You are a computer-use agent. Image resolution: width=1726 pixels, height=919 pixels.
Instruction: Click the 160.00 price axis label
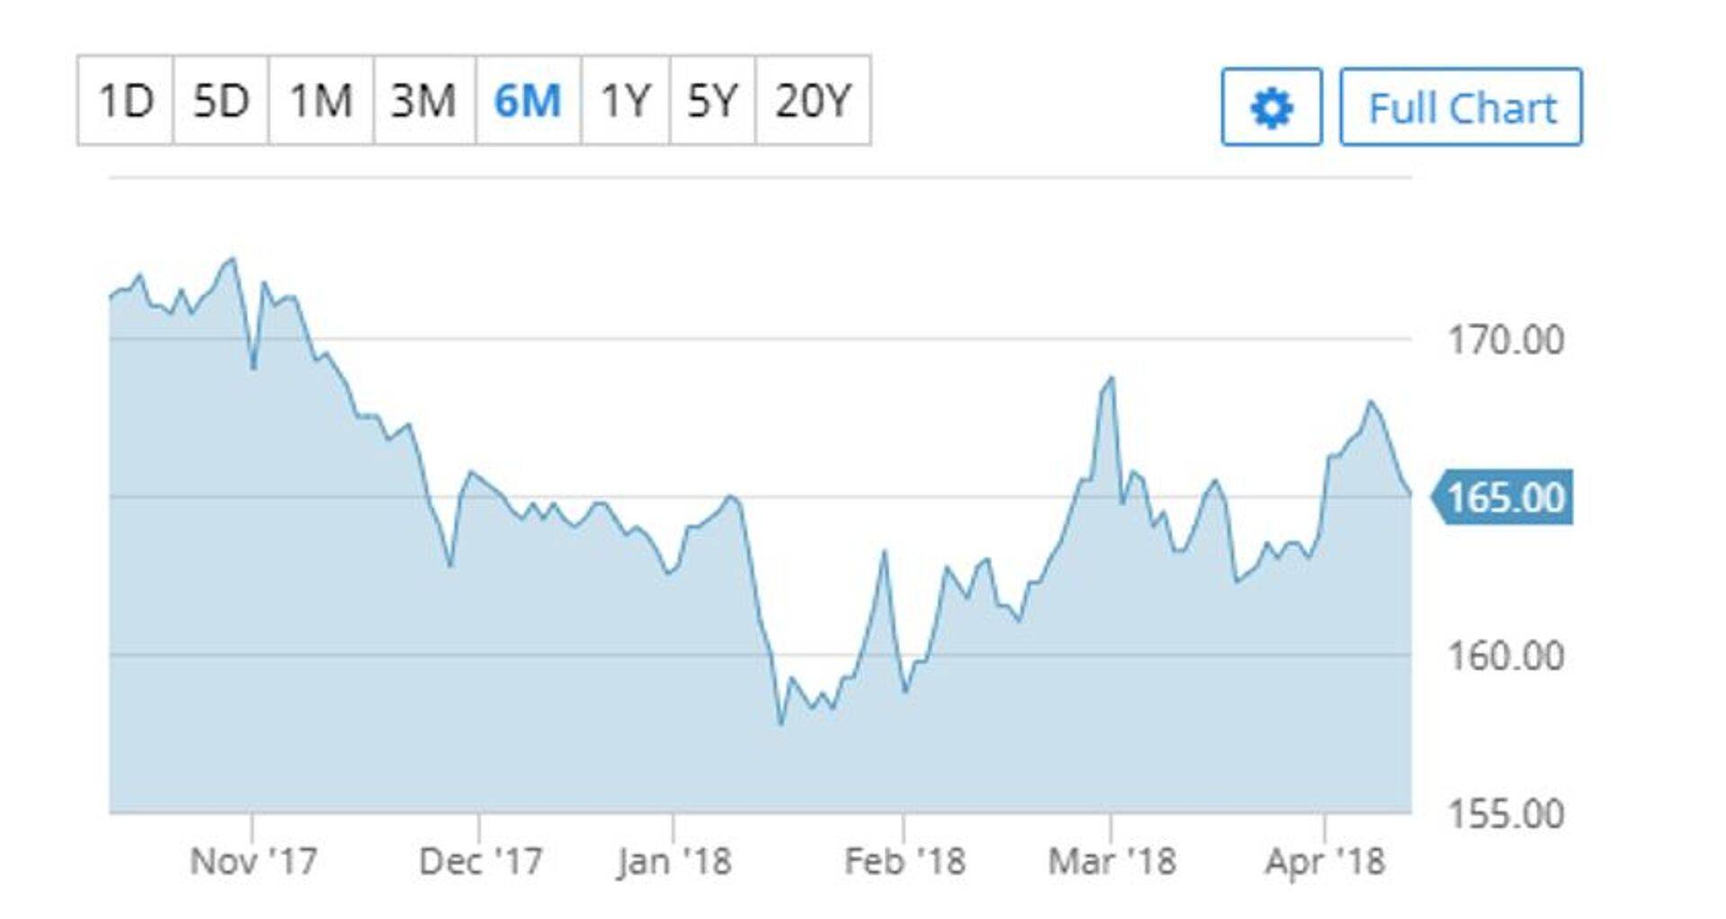1506,656
